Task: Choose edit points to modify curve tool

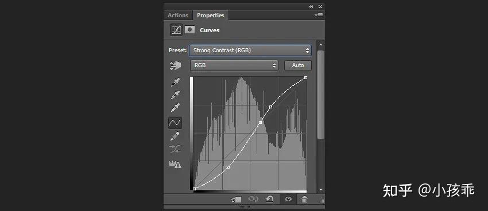Action: click(x=175, y=123)
